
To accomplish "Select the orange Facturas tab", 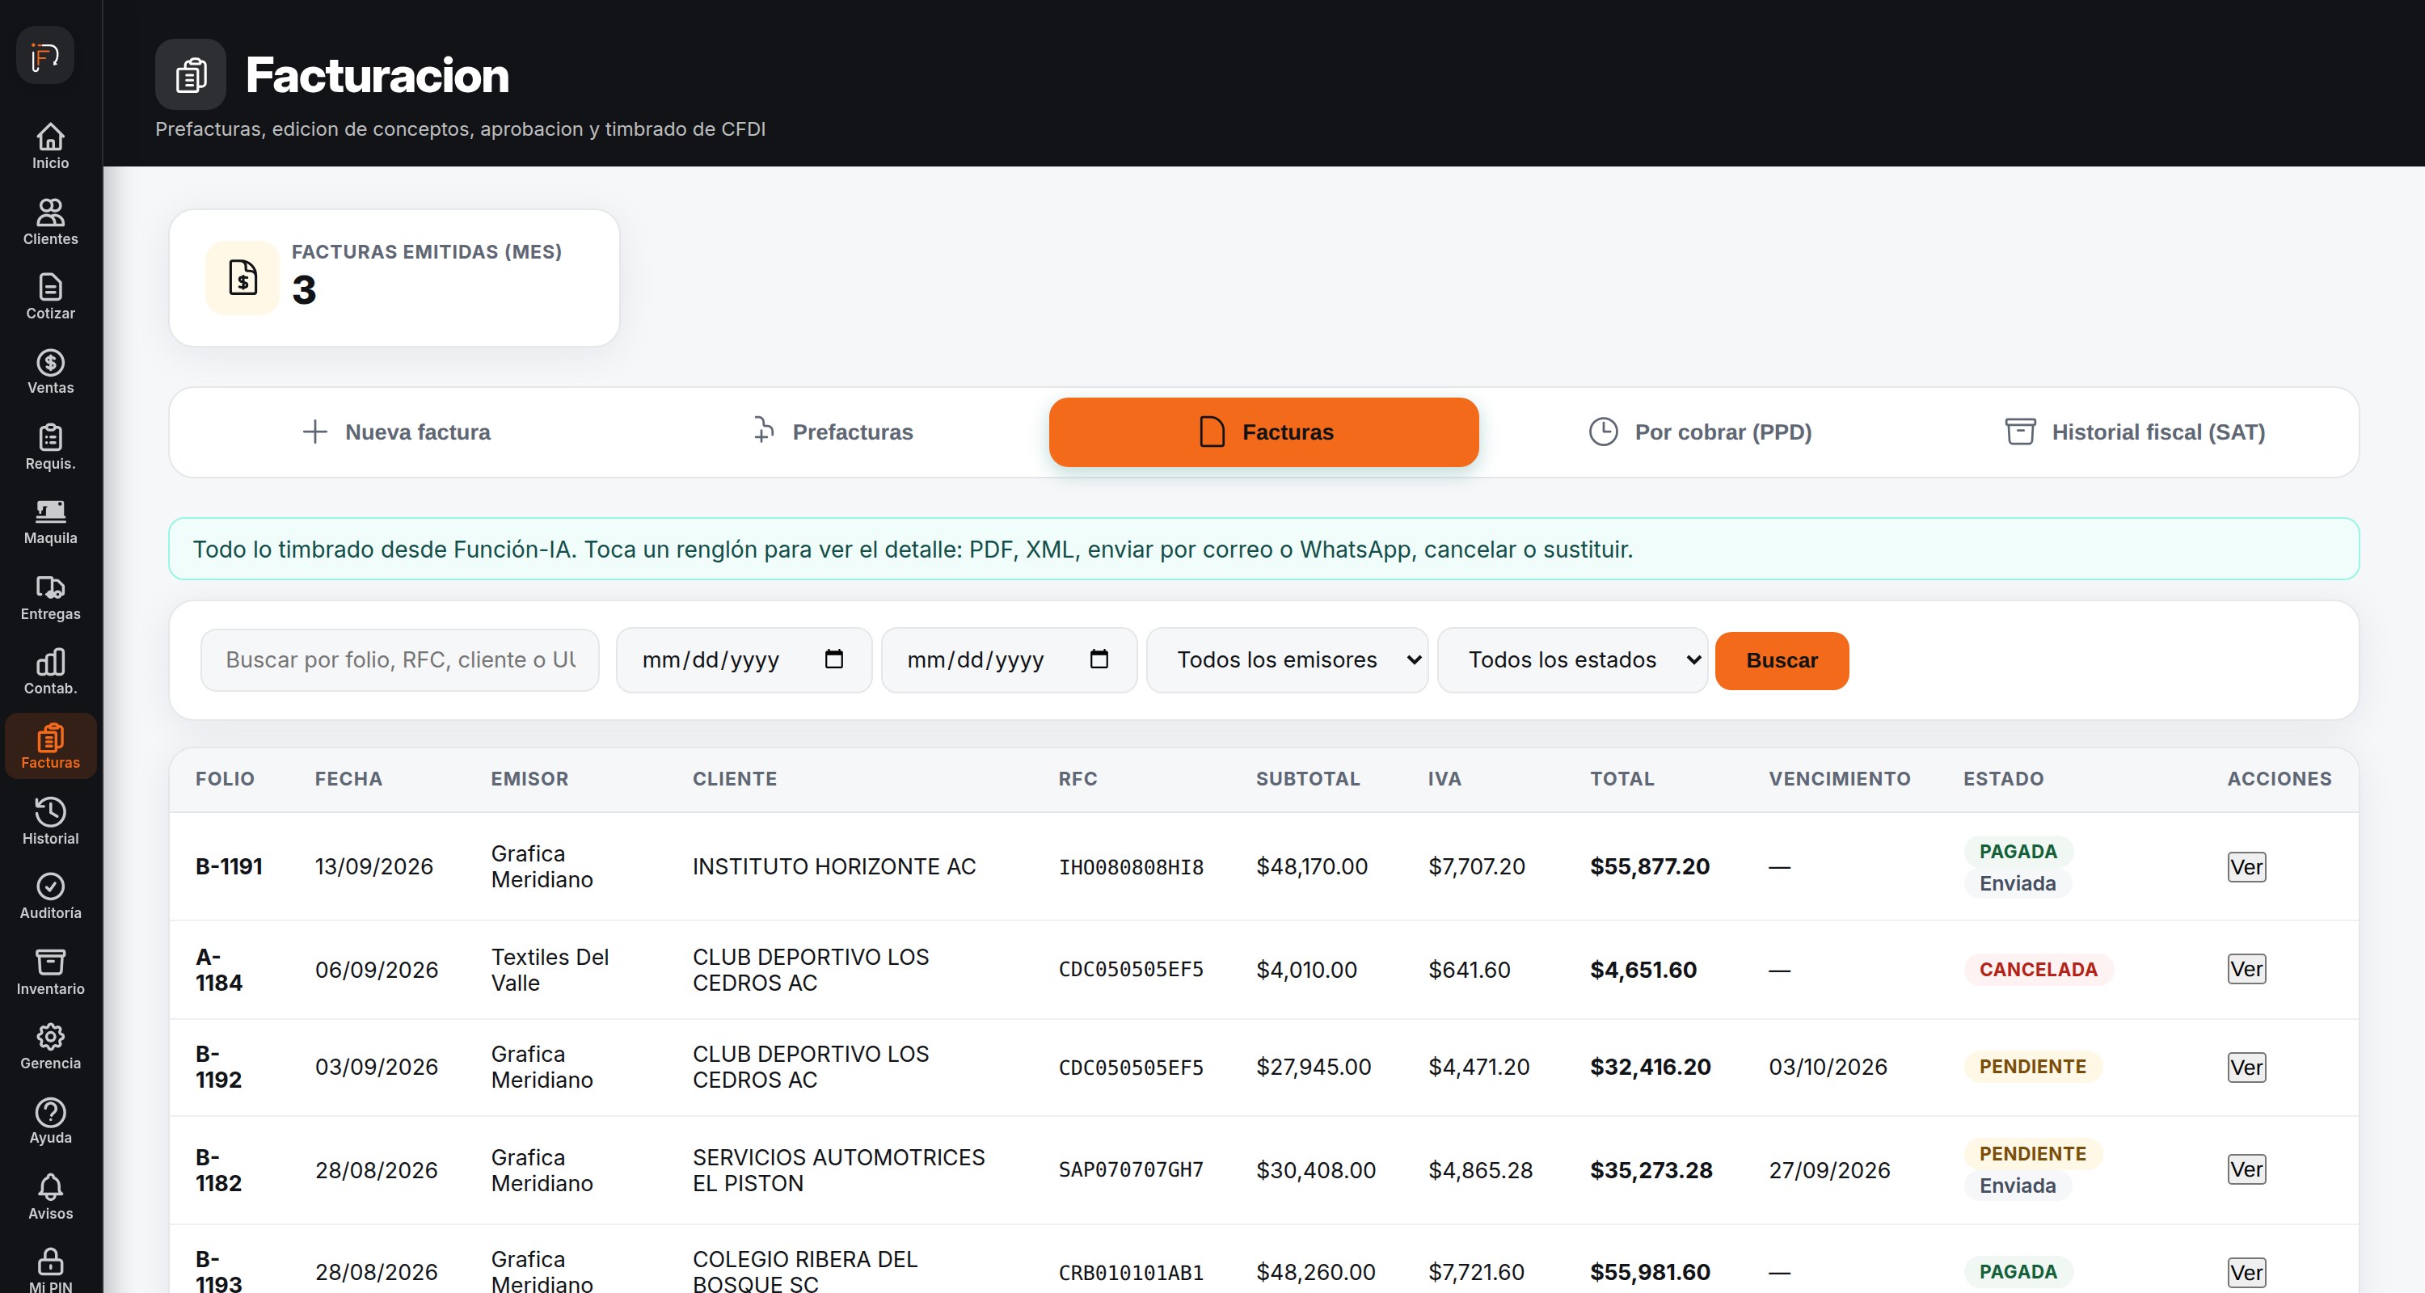I will 1263,432.
